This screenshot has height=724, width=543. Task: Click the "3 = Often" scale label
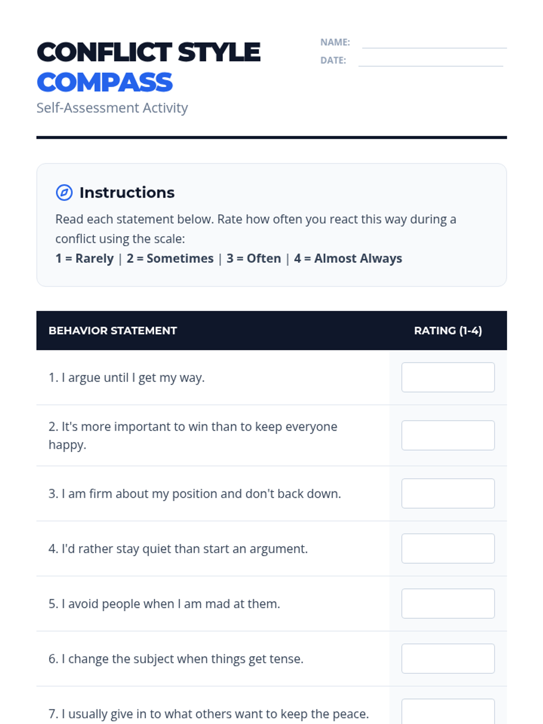pyautogui.click(x=253, y=258)
